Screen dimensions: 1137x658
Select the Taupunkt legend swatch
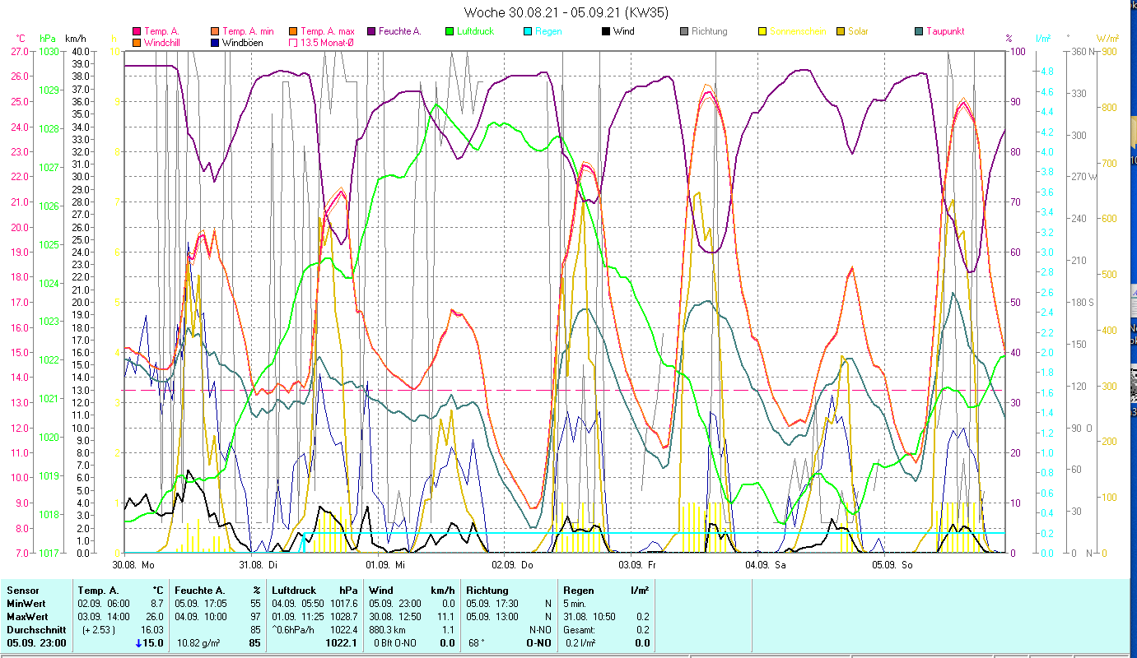pos(919,31)
